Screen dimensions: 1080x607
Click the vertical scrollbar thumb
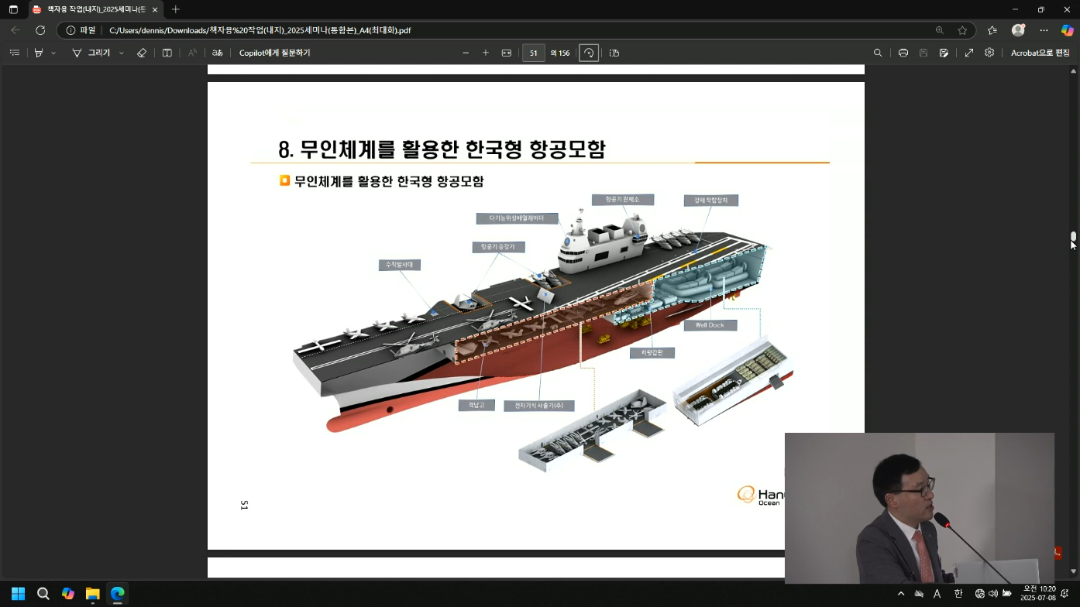point(1074,236)
